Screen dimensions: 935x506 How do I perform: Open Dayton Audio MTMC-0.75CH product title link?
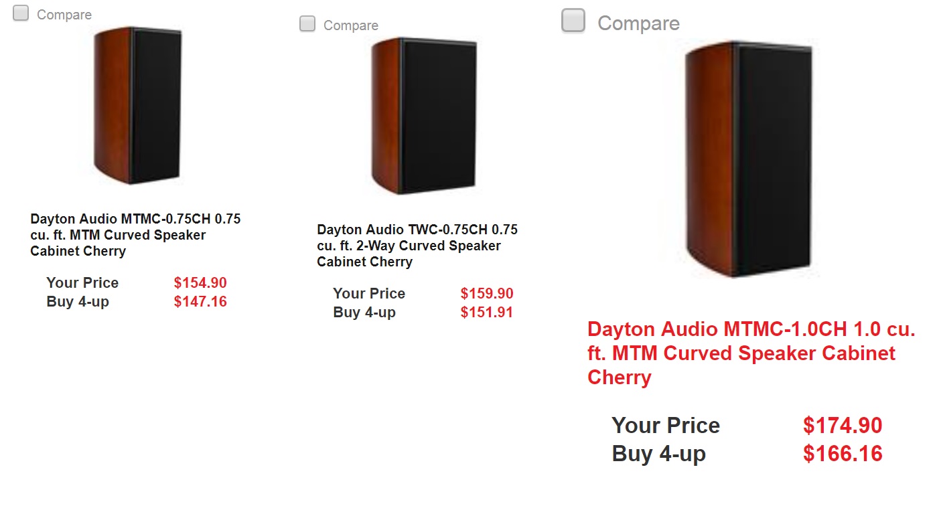[135, 235]
